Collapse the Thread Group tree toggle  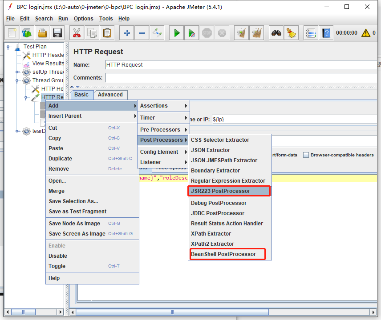coord(17,80)
